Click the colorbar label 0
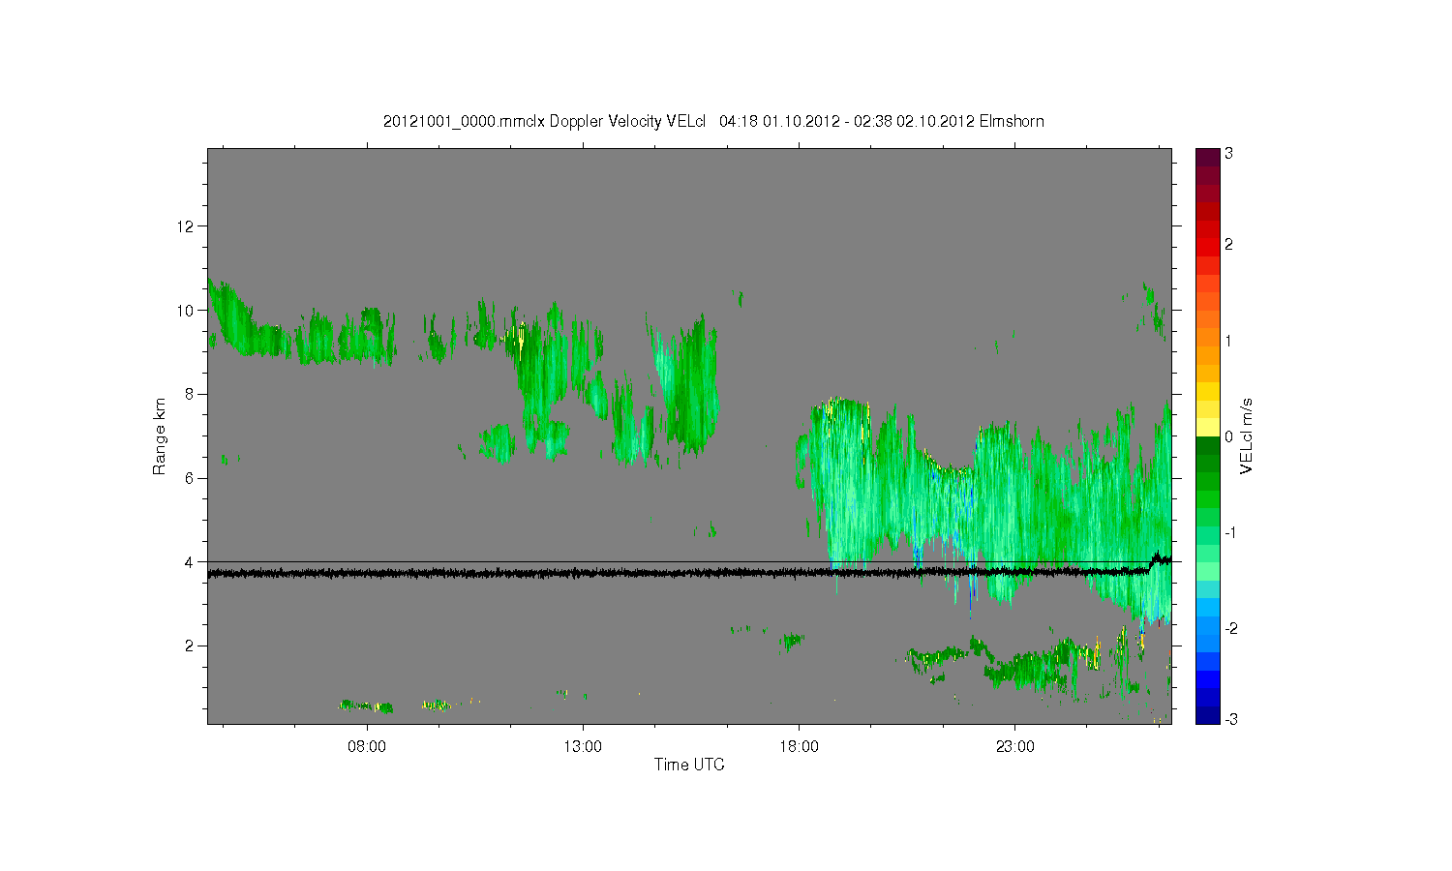Screen dimensions: 1452x871 [x=1228, y=436]
